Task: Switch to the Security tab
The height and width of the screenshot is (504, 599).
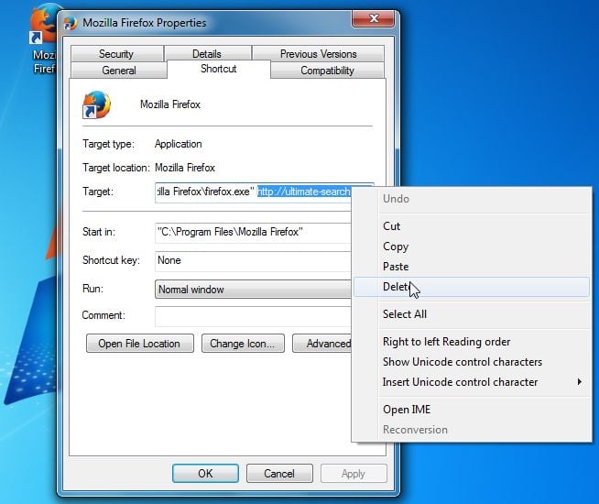Action: pyautogui.click(x=116, y=54)
